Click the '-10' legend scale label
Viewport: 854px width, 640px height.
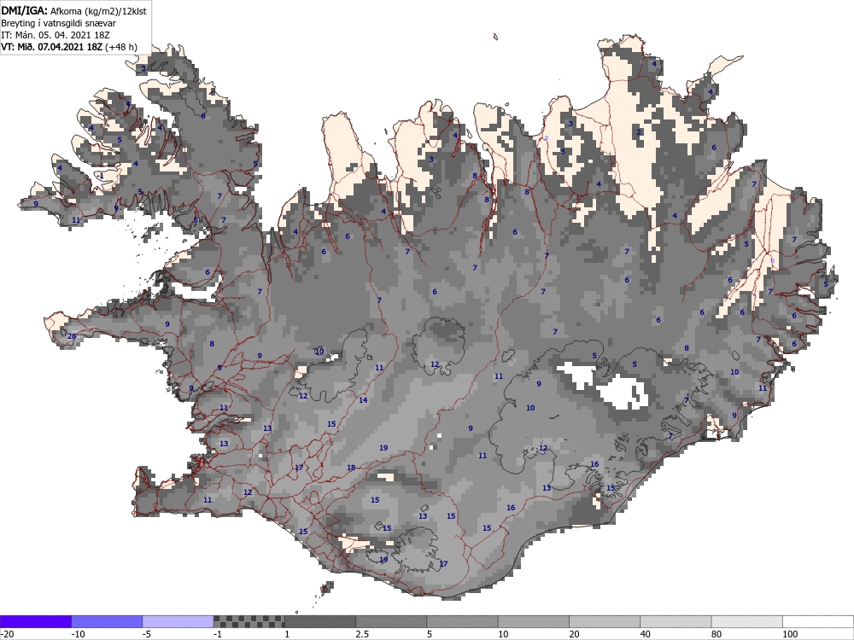pos(78,634)
